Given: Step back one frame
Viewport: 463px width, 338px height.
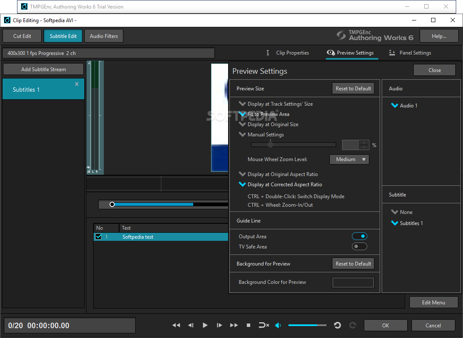Looking at the screenshot, I should 191,325.
